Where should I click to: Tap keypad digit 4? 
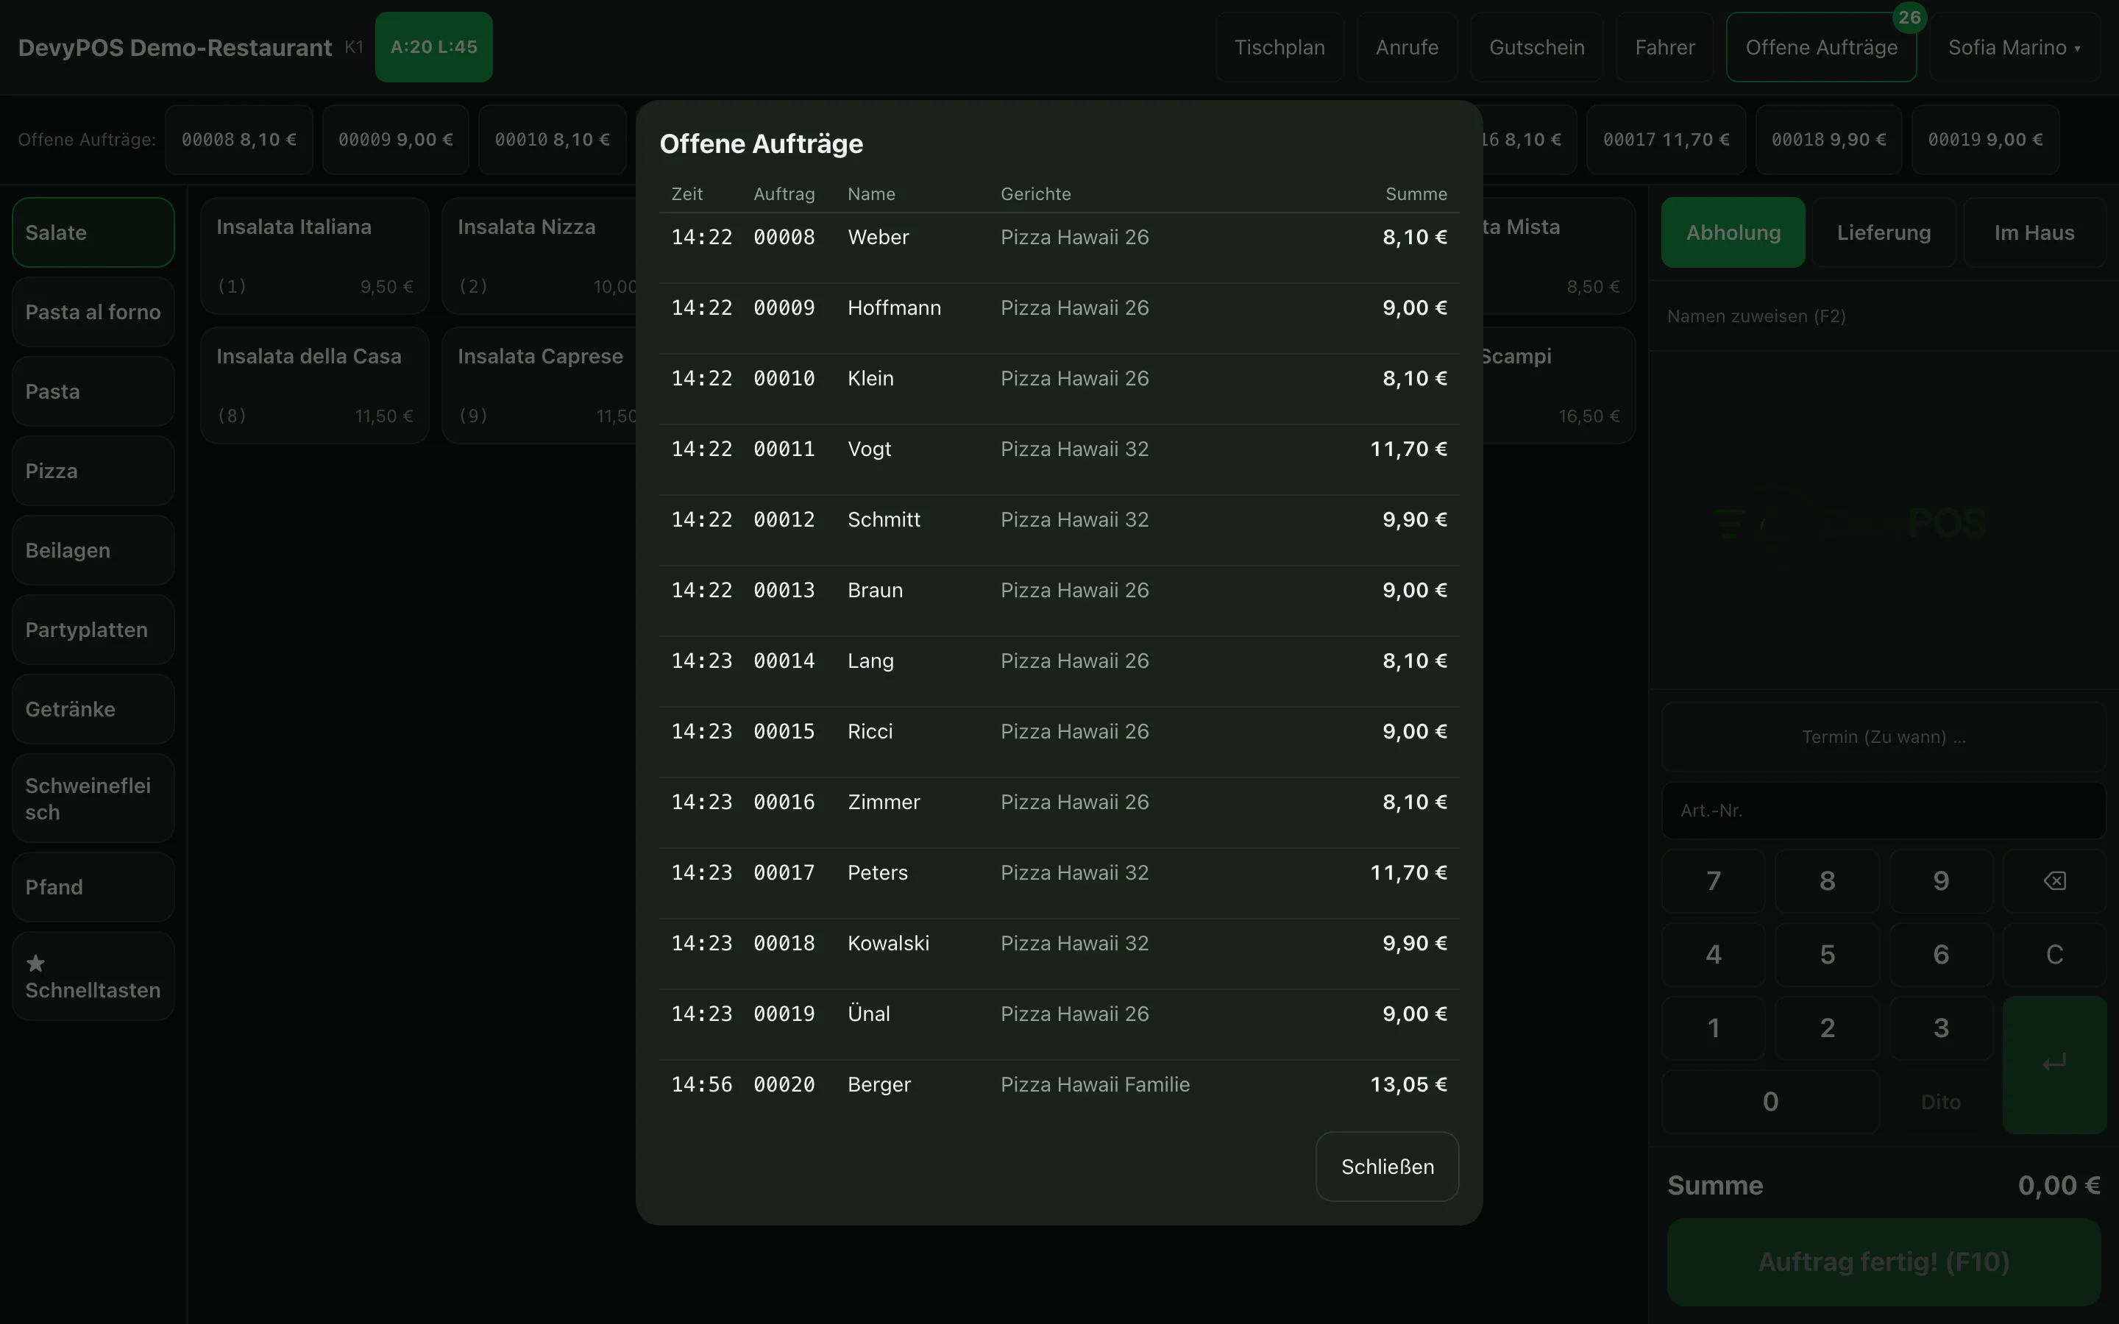pyautogui.click(x=1713, y=955)
